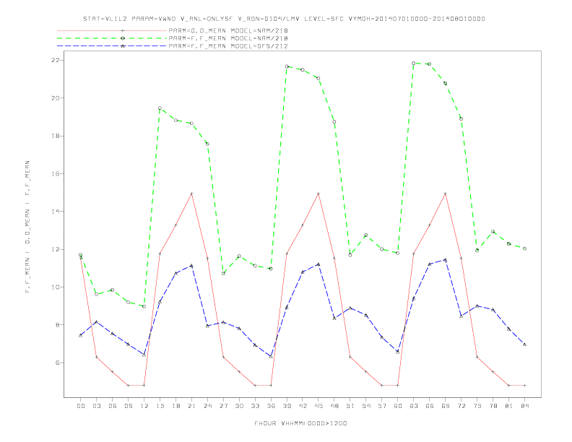
Task: Click x-axis forecast hour label 69
Action: tap(446, 406)
